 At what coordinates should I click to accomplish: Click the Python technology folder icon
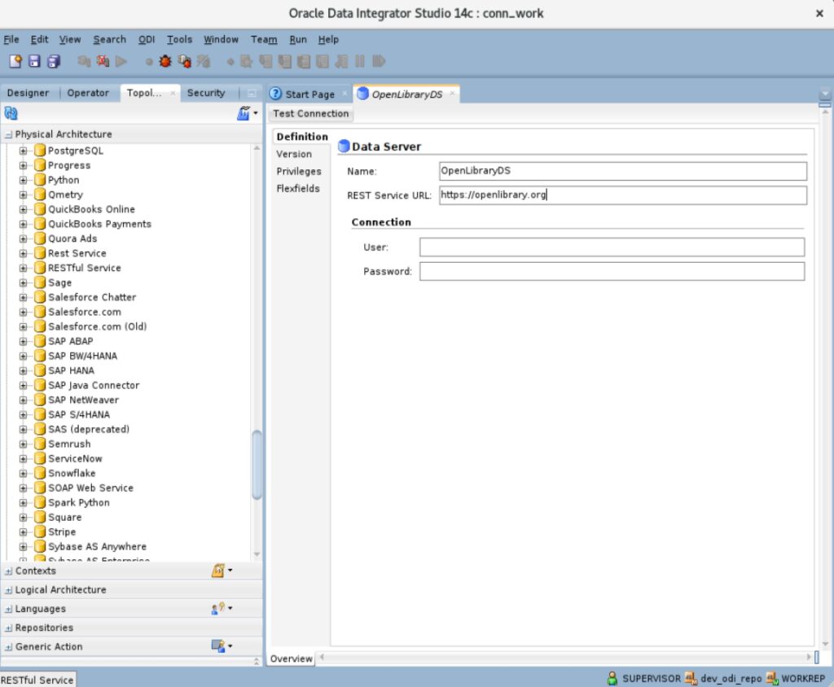(x=40, y=180)
